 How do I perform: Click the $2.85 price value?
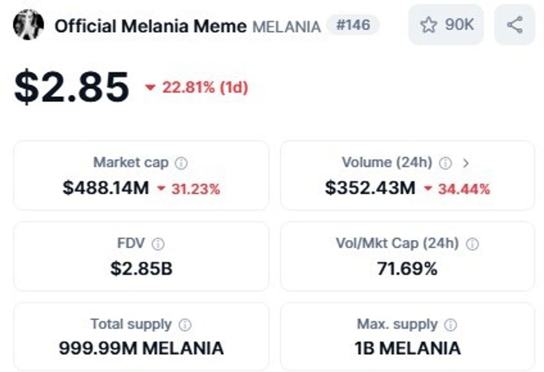click(x=72, y=87)
